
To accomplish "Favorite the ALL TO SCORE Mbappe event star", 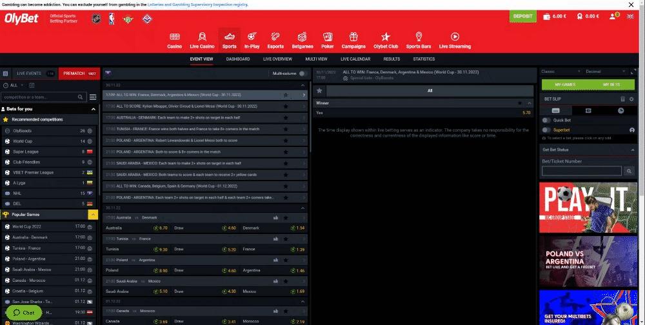I will (x=286, y=106).
